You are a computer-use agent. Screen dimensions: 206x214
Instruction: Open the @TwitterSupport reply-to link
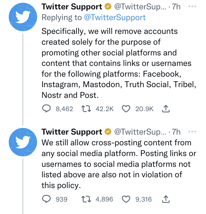pos(115,17)
